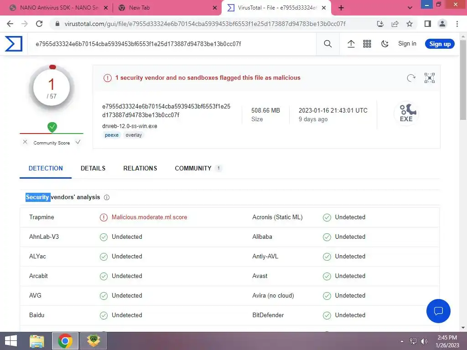Bookmark this page with star icon
The height and width of the screenshot is (350, 467).
(x=410, y=24)
